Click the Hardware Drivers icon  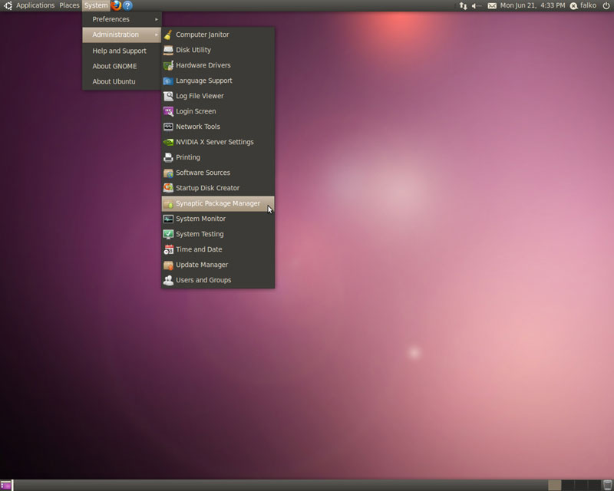point(168,65)
